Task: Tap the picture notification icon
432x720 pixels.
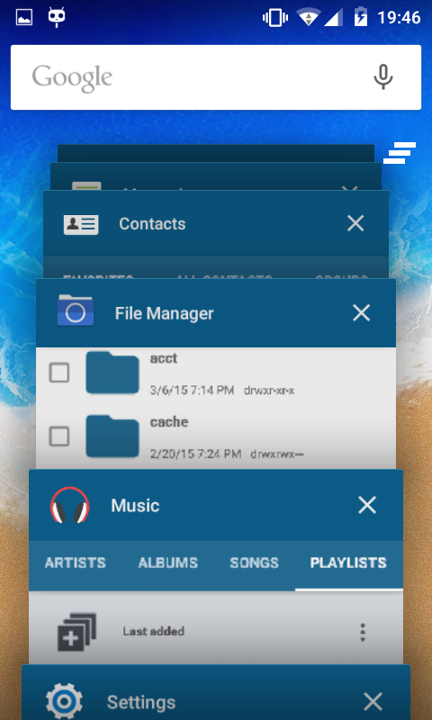Action: pos(24,17)
